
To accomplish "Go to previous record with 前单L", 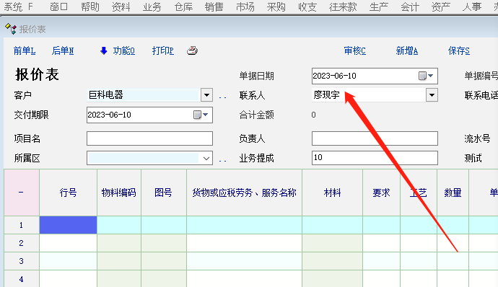I will pos(25,50).
